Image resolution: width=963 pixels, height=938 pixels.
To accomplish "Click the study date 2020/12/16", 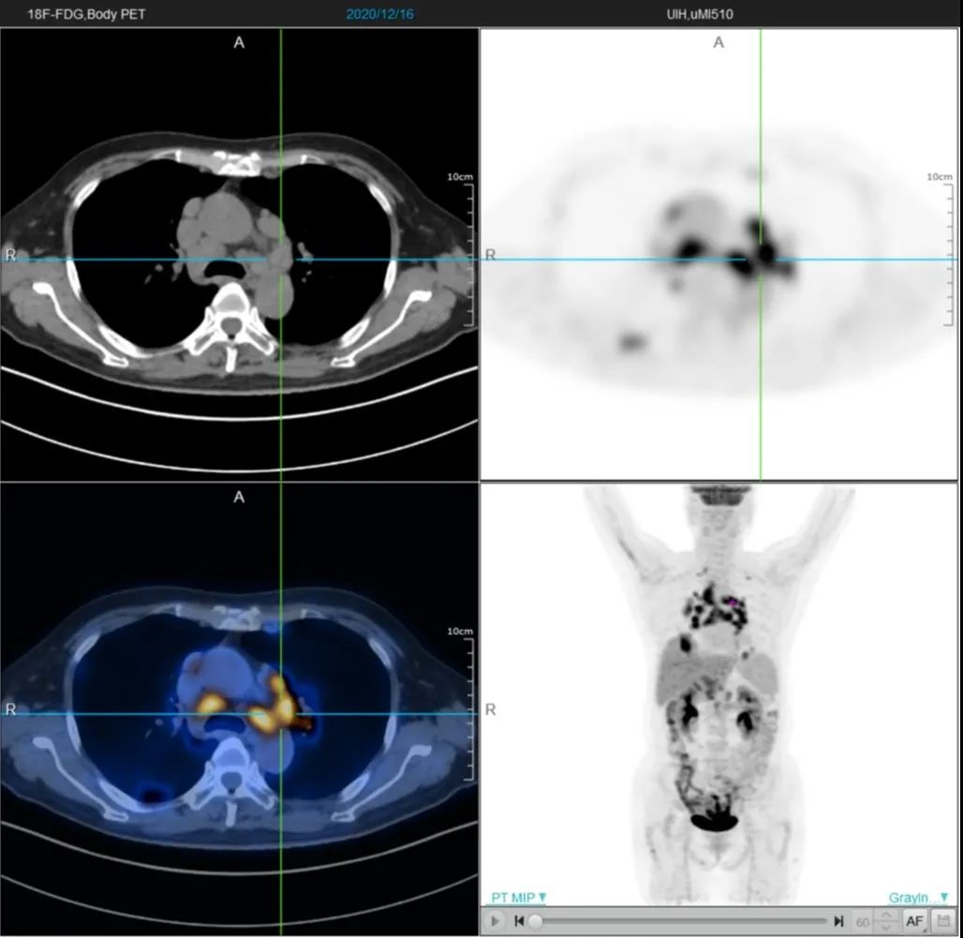I will [379, 14].
